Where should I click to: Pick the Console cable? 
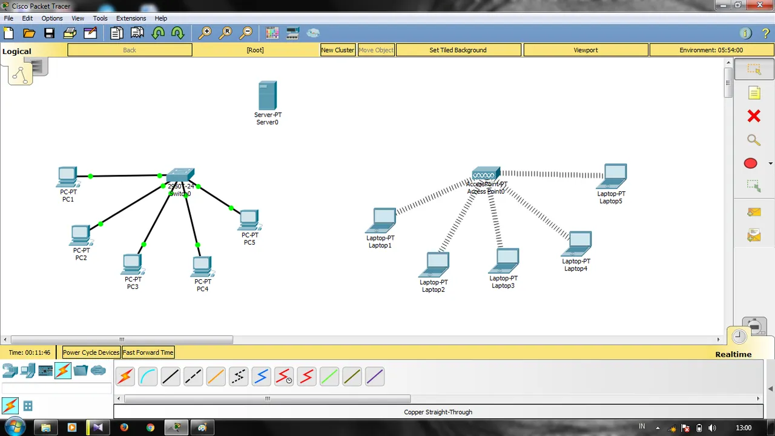coord(148,377)
